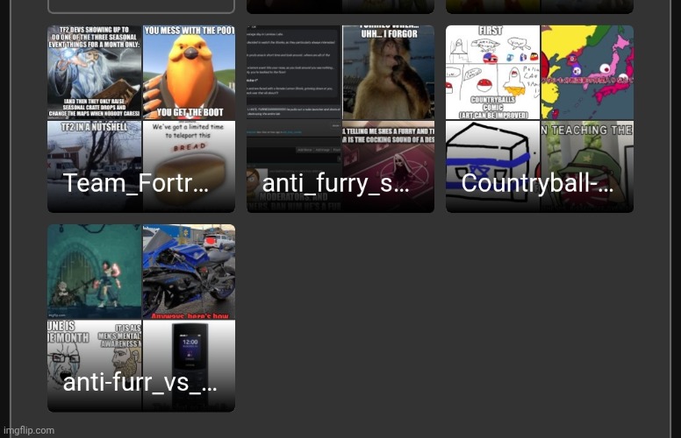Select the orange bird 'You get the boot' meme
681x438 pixels.
point(189,72)
